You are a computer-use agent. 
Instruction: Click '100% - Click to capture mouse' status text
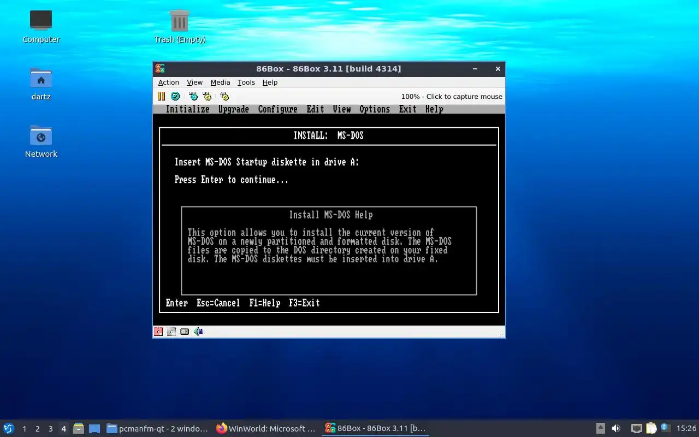(452, 97)
